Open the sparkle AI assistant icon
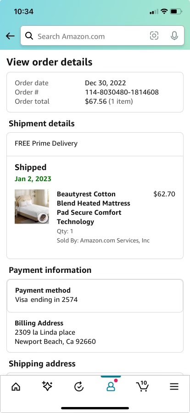 click(47, 386)
